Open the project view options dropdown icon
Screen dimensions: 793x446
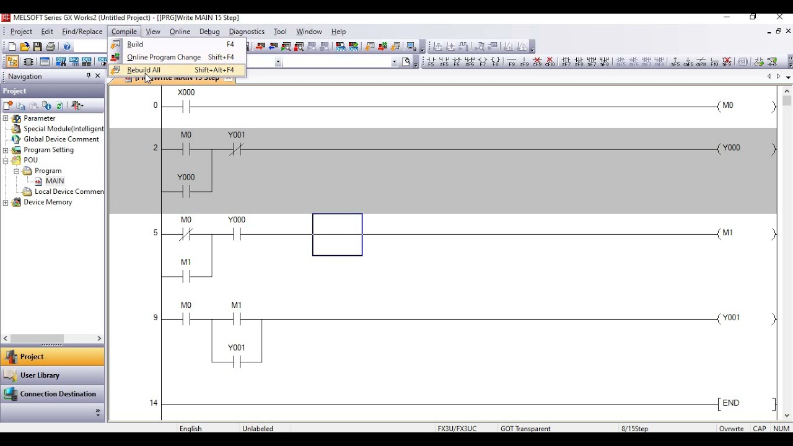[77, 106]
